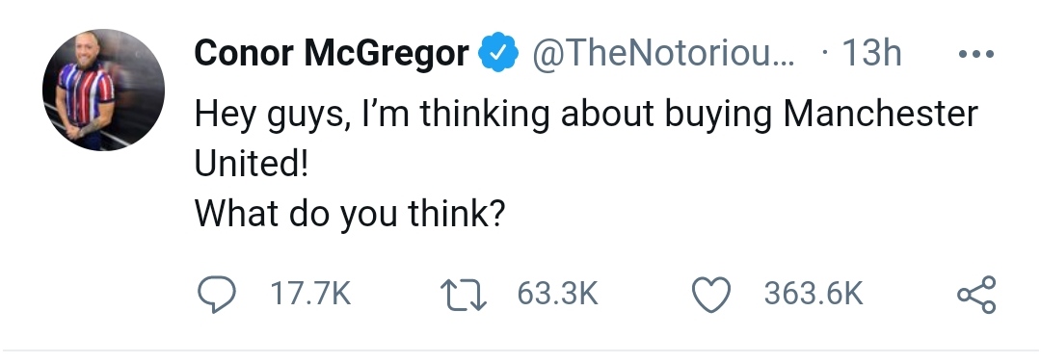Open the three-dot more options menu
The height and width of the screenshot is (363, 1041).
pyautogui.click(x=976, y=54)
